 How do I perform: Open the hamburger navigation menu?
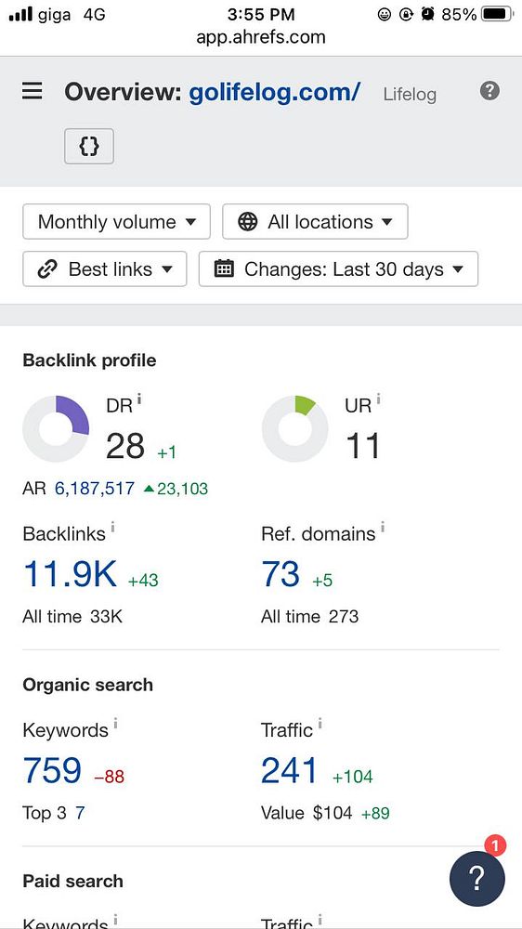(x=32, y=91)
